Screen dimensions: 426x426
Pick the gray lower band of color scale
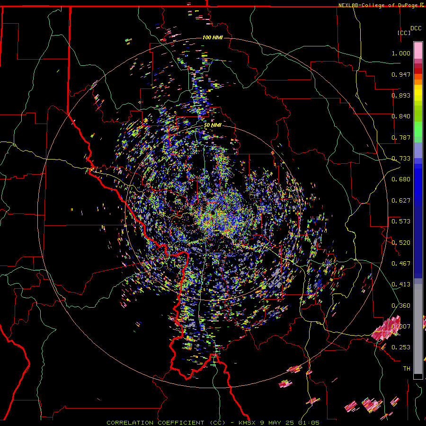tap(418, 329)
